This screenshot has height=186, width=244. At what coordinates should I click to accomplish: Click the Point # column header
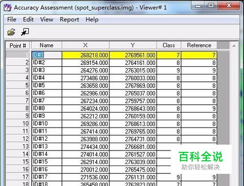18,45
